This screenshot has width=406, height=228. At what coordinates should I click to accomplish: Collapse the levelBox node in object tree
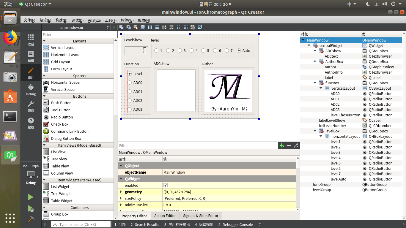tap(315, 131)
